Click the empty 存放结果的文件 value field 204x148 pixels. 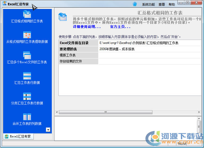click(150, 61)
